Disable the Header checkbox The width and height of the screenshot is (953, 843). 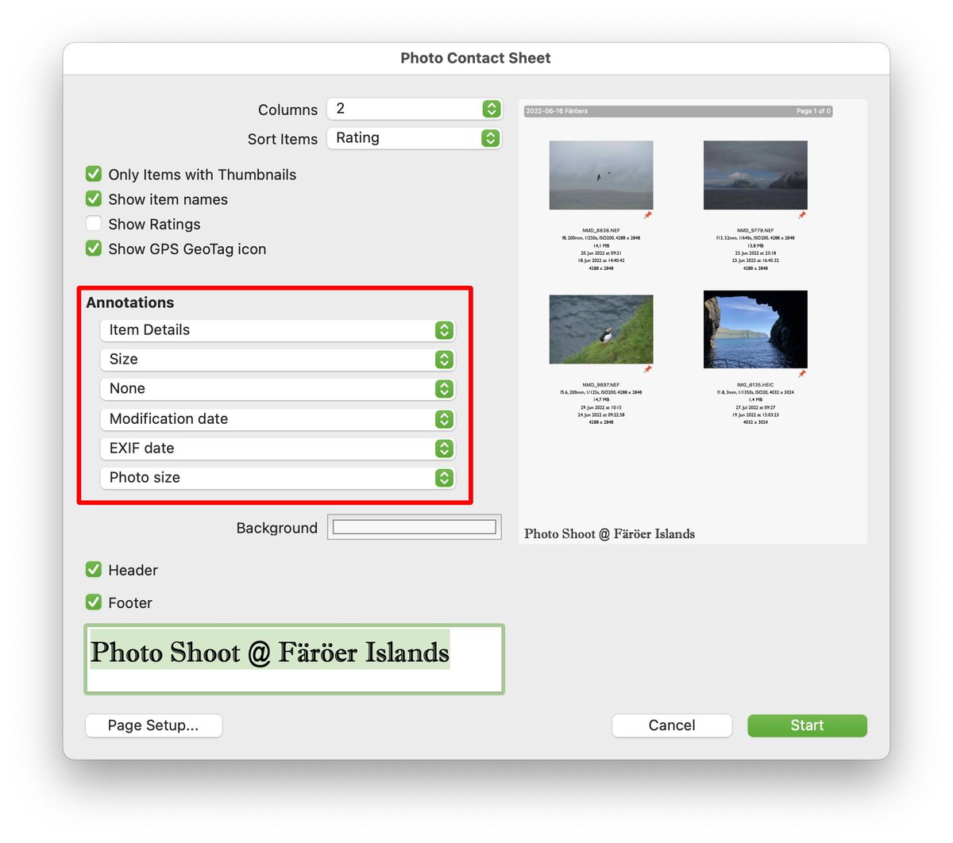click(94, 569)
